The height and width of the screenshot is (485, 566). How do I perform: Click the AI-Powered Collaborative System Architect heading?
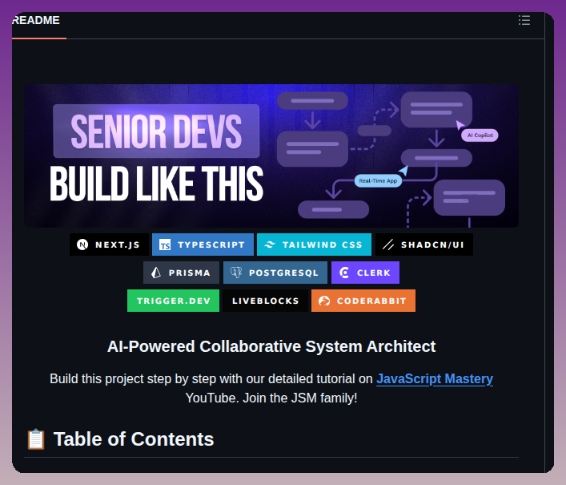(x=271, y=346)
